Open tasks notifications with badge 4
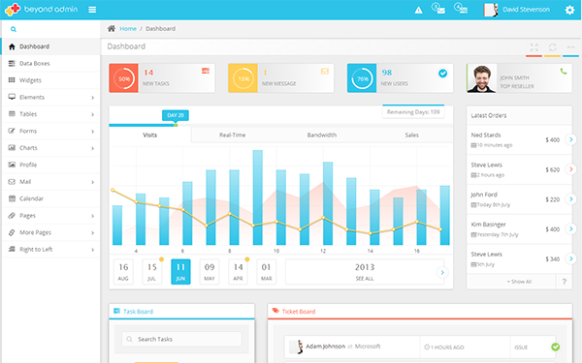Image resolution: width=582 pixels, height=363 pixels. pos(461,9)
